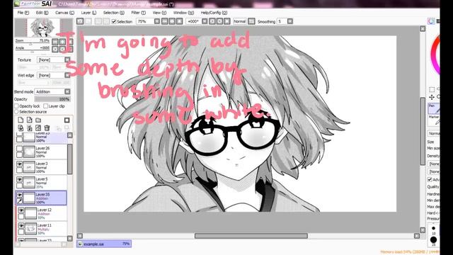Enable the Opacity lock checkbox

(x=16, y=106)
